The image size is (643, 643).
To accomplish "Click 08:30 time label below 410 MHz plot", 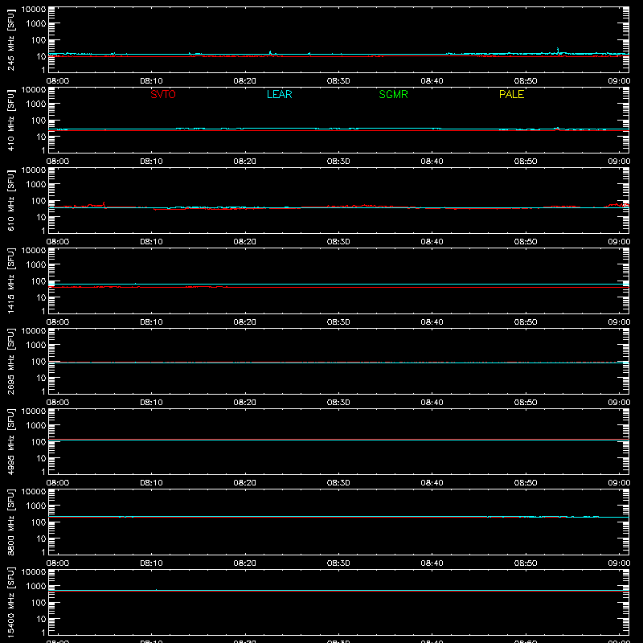I will pos(338,162).
